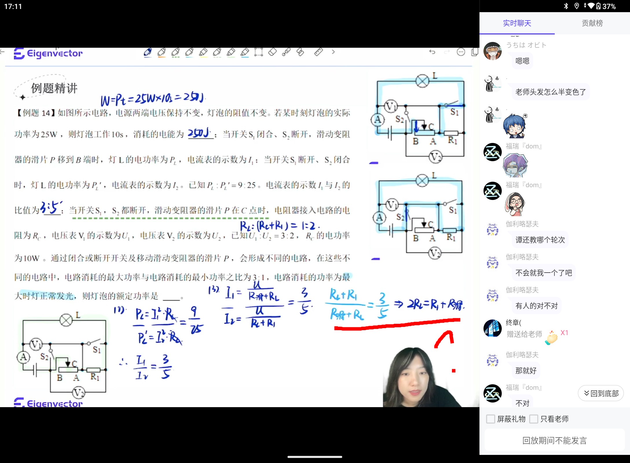The height and width of the screenshot is (463, 630).
Task: Select the yellow highlighter pen
Action: [203, 52]
